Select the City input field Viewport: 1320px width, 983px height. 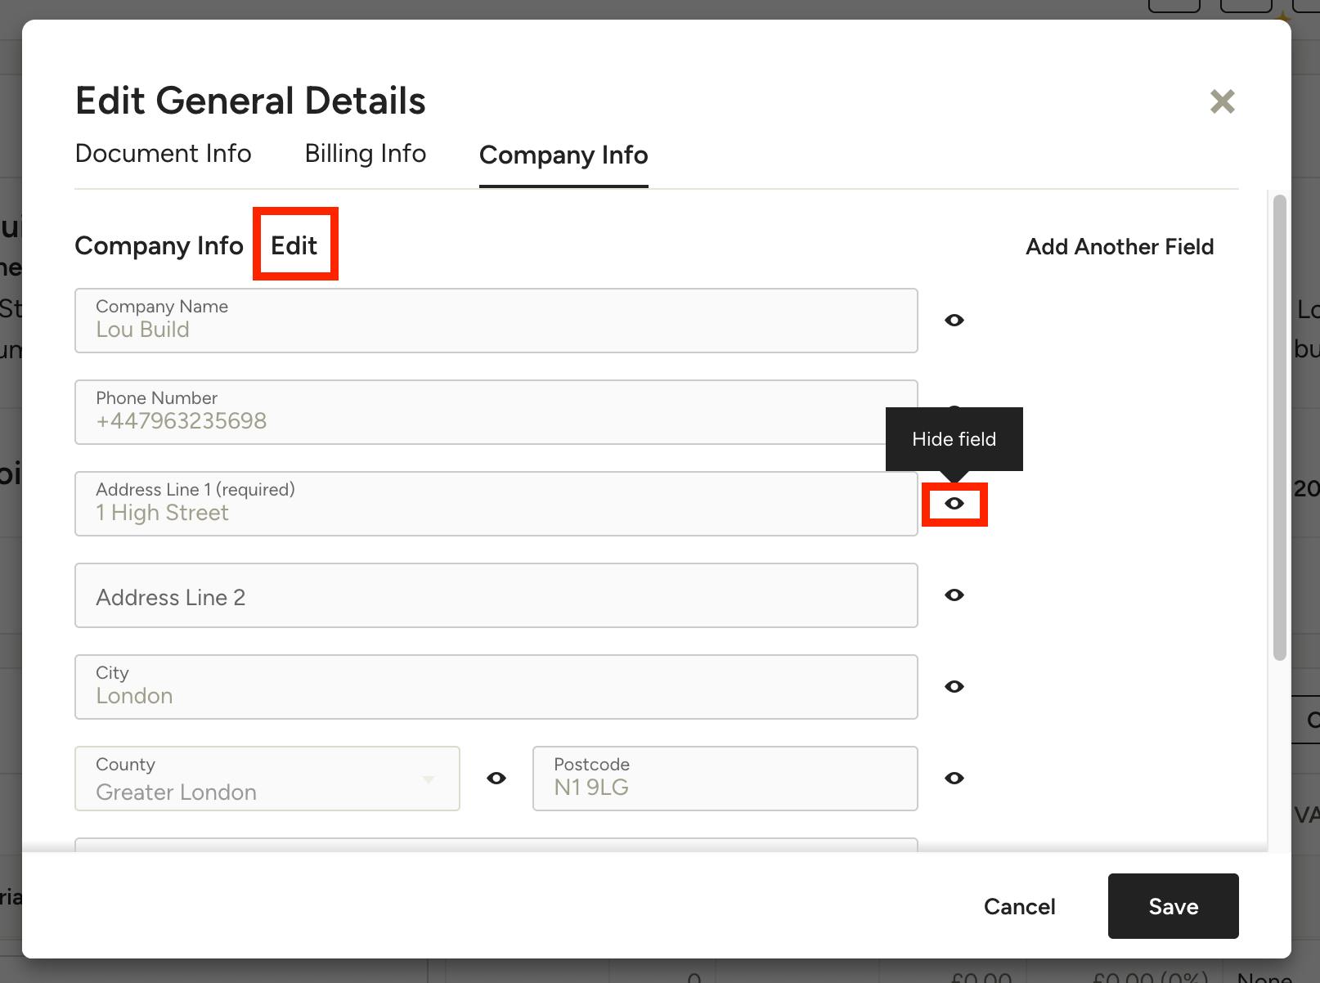pyautogui.click(x=496, y=687)
